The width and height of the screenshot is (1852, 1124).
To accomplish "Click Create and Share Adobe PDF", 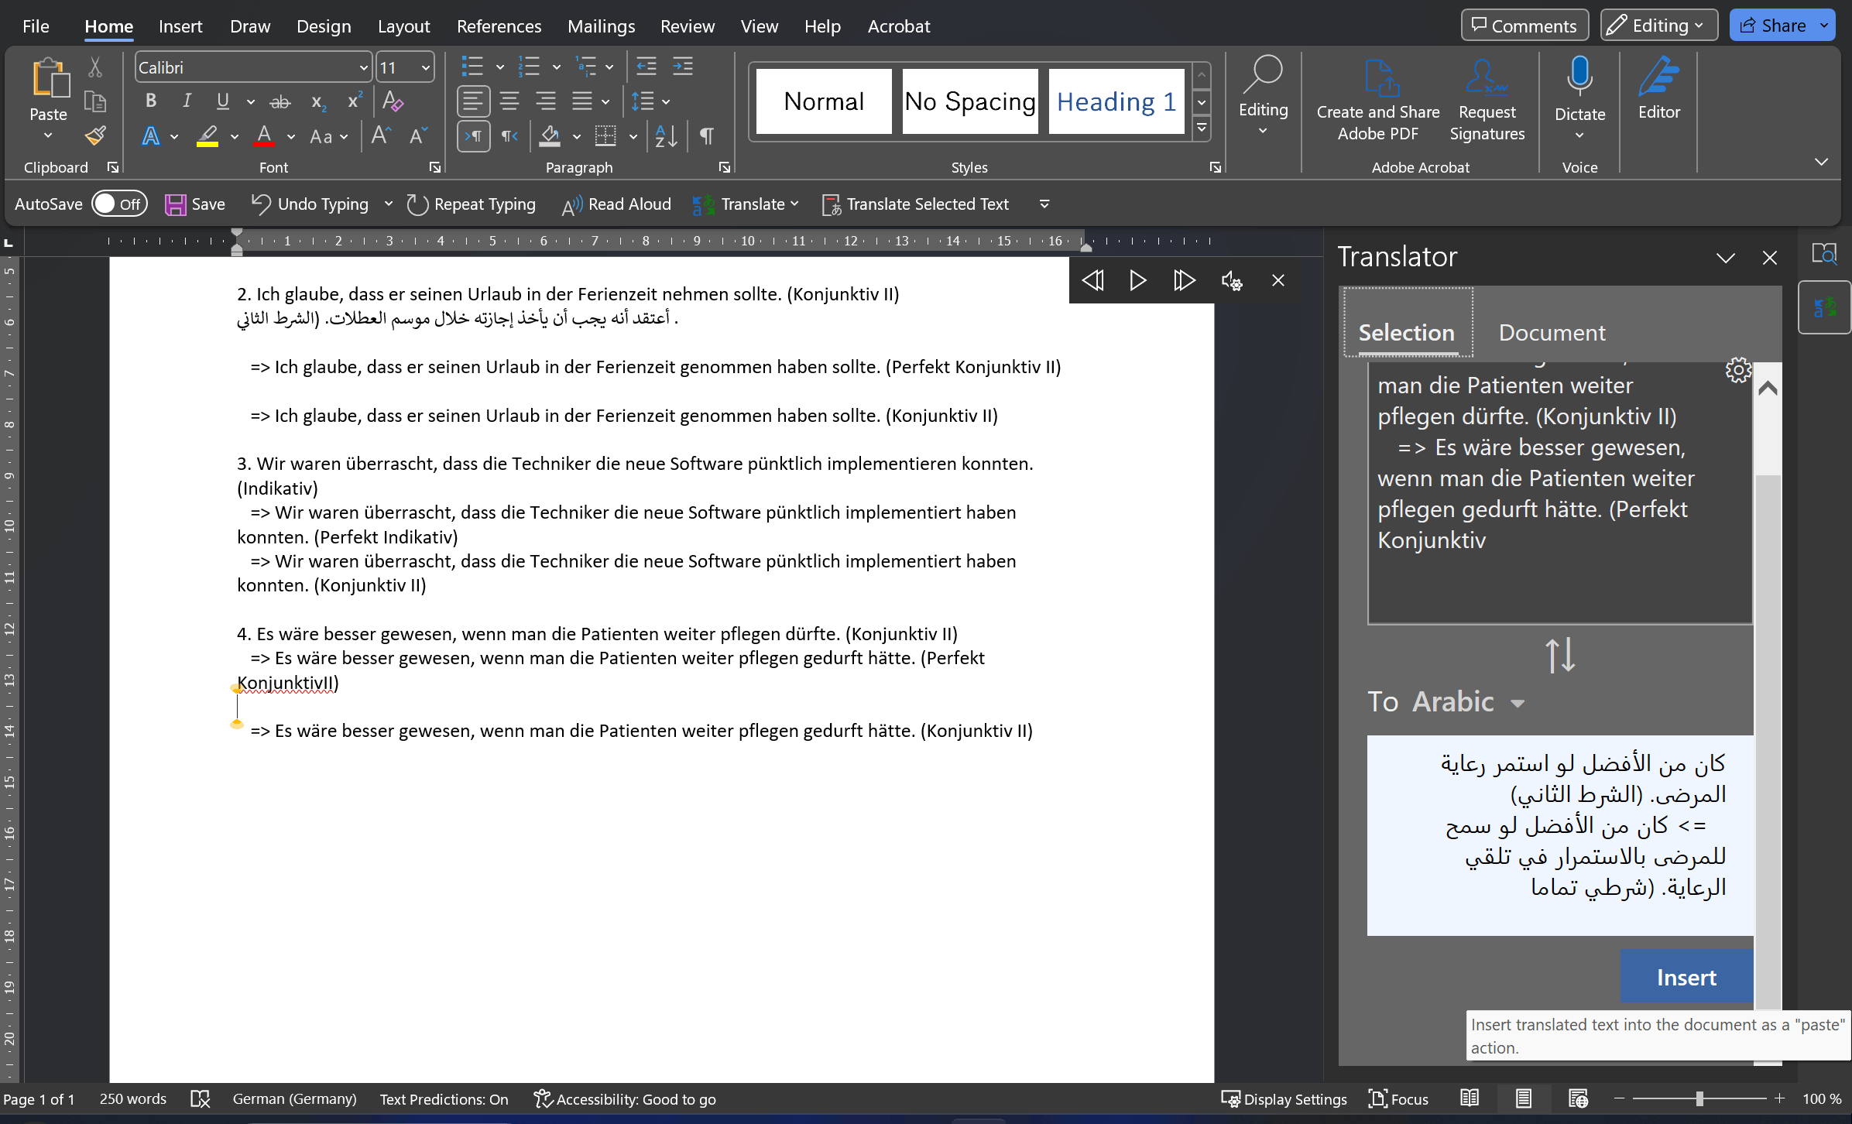I will [1378, 99].
